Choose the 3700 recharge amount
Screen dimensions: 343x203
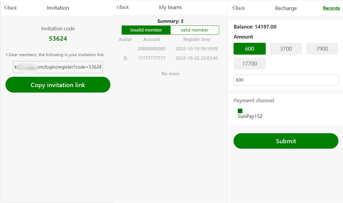pyautogui.click(x=286, y=49)
